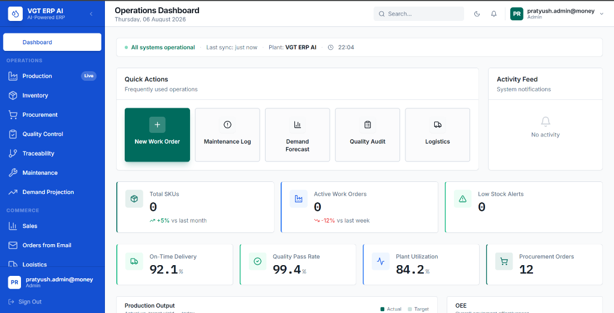Navigate to Procurement

click(x=52, y=114)
